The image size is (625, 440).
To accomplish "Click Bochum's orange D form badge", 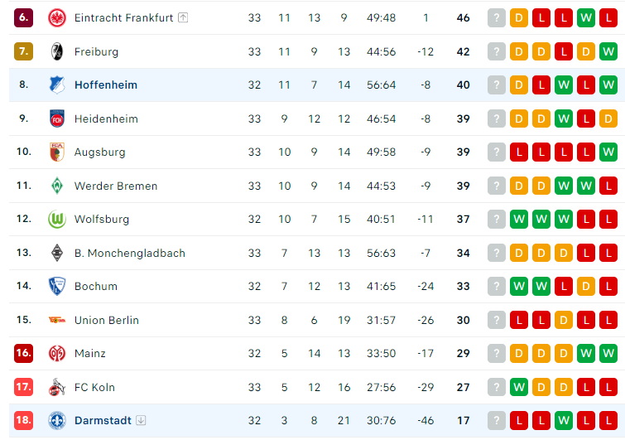I will (x=586, y=286).
